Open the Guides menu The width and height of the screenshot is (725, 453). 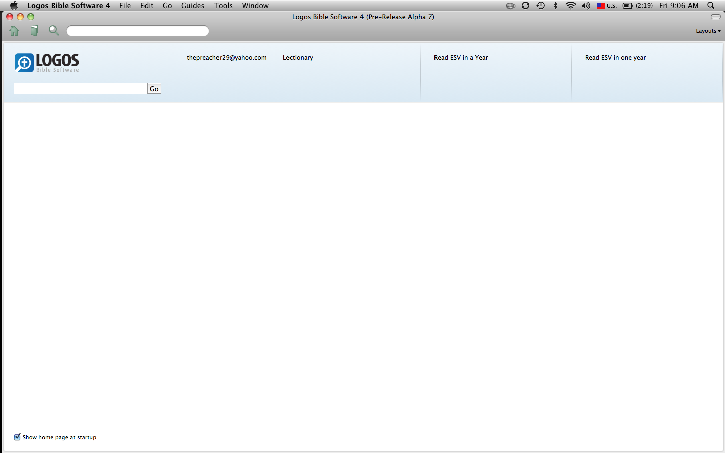[x=193, y=5]
